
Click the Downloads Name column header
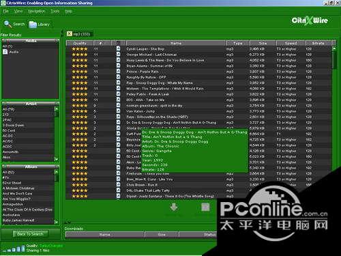[105, 234]
